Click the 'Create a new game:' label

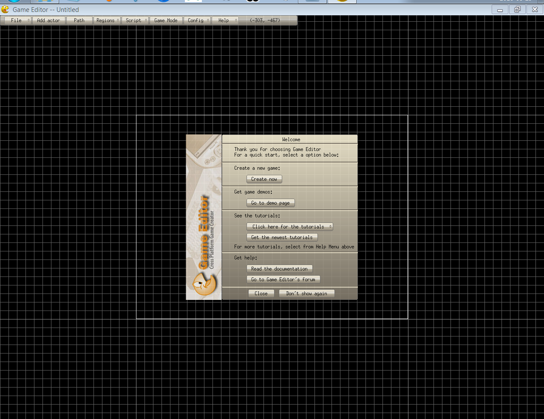pos(257,168)
